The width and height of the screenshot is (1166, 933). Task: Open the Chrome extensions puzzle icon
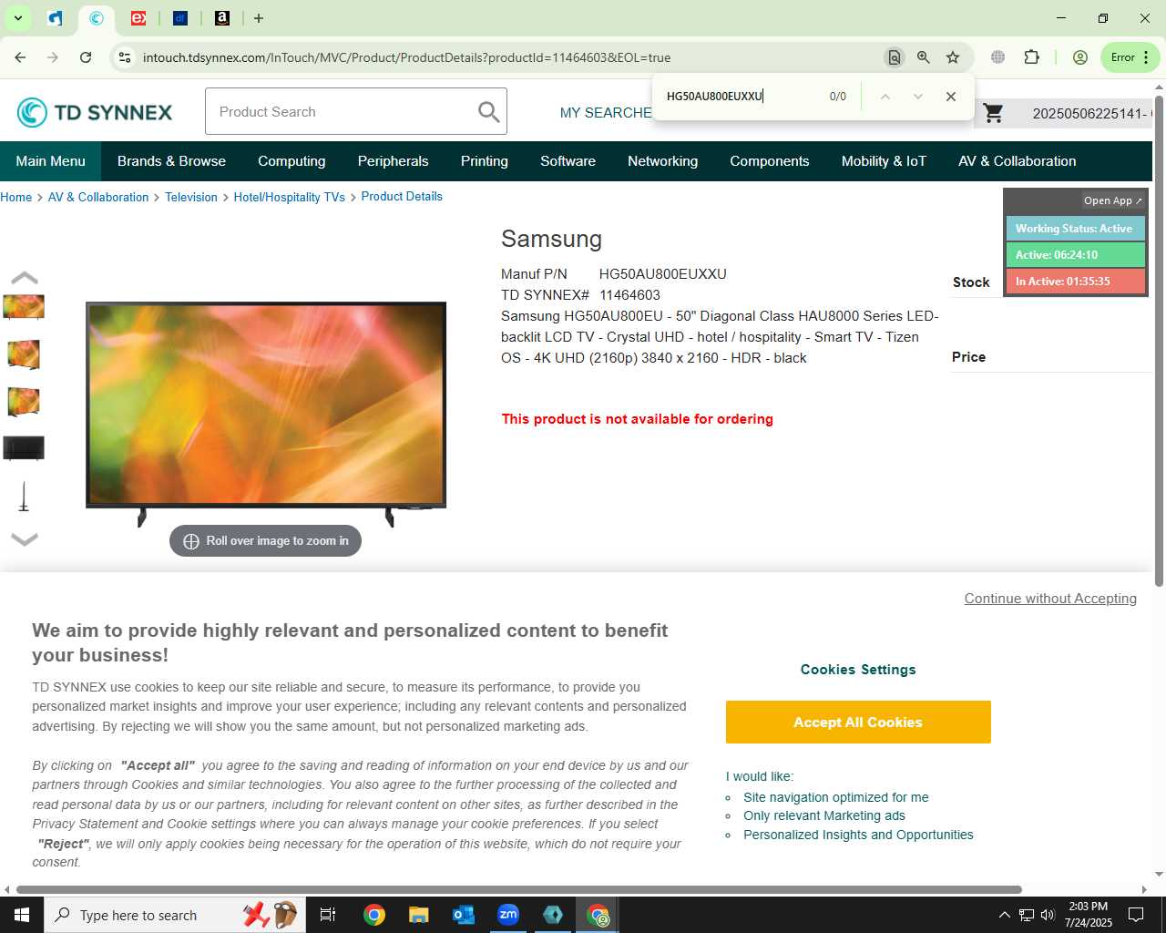tap(1031, 57)
